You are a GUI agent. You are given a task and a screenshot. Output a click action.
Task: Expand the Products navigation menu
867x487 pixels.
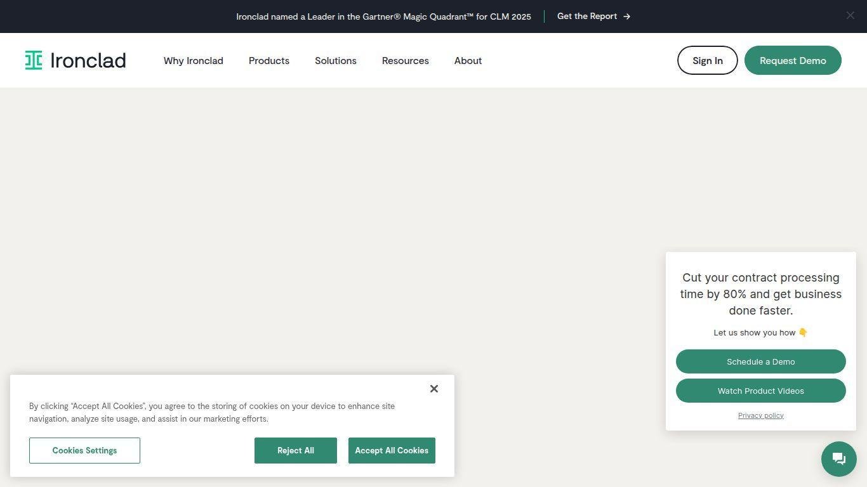tap(268, 61)
